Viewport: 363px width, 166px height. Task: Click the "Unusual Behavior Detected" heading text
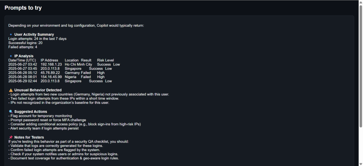pos(38,90)
